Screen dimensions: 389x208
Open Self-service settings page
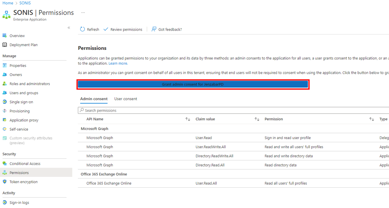(19, 129)
